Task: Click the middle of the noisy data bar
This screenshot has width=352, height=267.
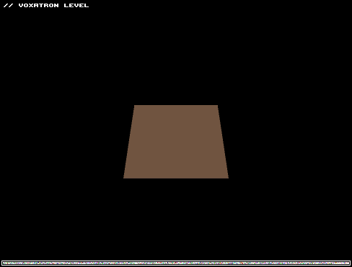Action: point(176,263)
